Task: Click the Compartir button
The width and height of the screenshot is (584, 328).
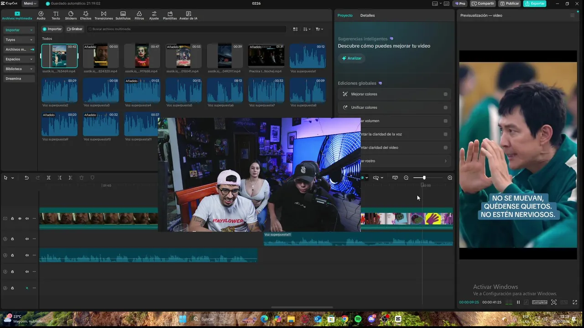Action: tap(483, 4)
